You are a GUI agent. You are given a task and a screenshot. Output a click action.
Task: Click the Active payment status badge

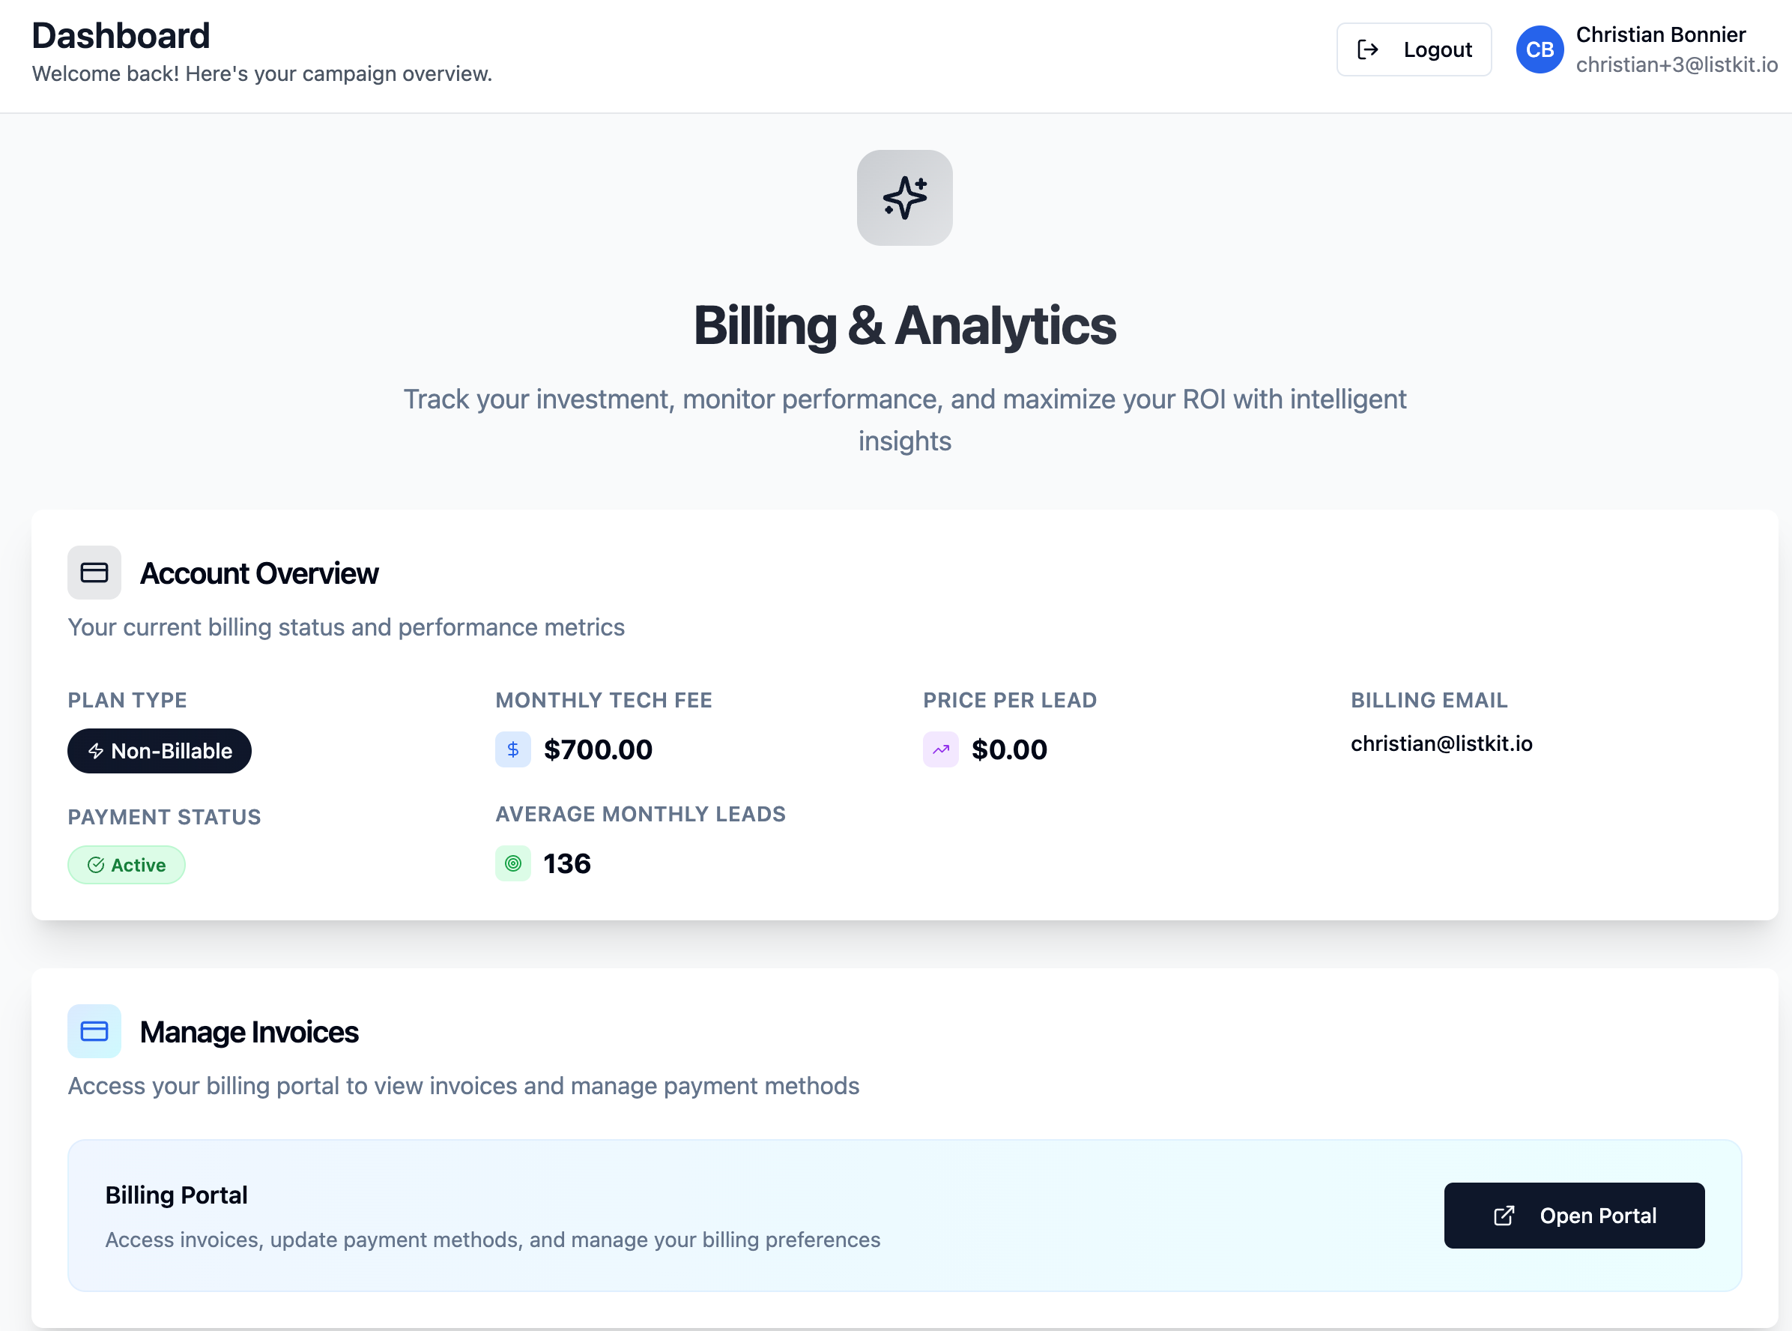coord(127,865)
